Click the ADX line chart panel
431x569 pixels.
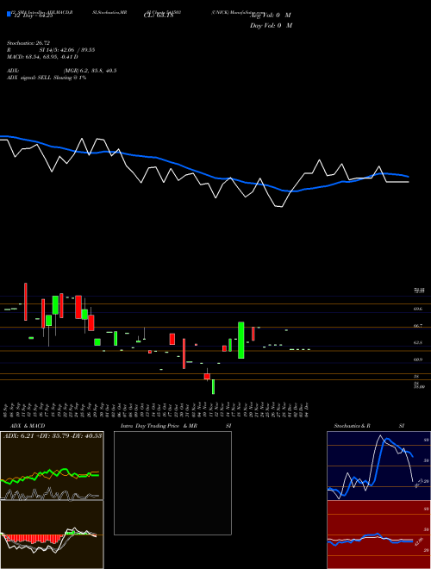(52, 466)
